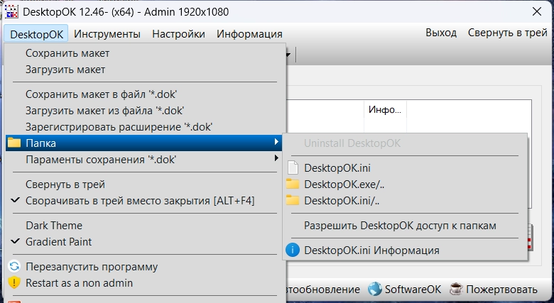
Task: Click the warning shield icon for non admin restart
Action: coord(14,283)
